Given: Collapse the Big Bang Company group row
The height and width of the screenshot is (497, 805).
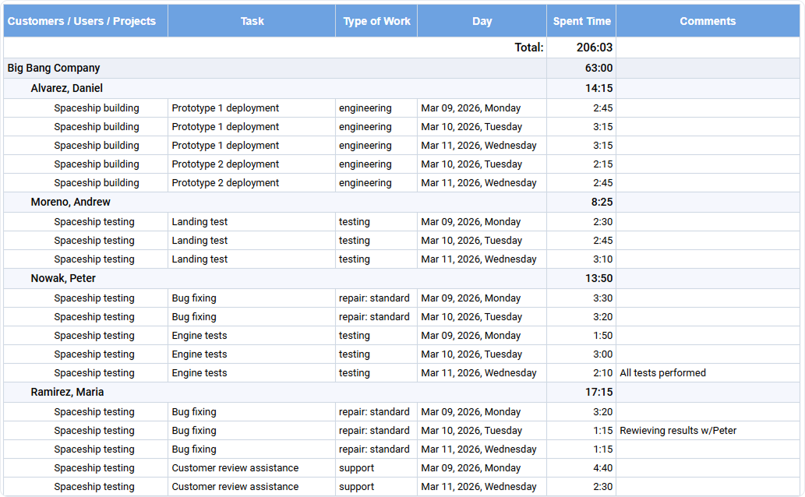Looking at the screenshot, I should (53, 68).
